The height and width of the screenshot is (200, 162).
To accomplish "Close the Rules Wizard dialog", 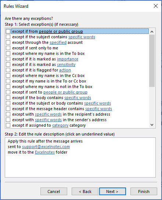I will pyautogui.click(x=156, y=6).
